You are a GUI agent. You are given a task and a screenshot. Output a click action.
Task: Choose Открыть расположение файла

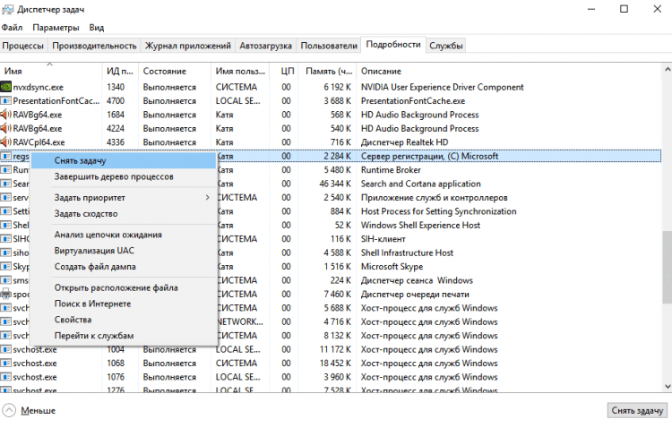(124, 287)
